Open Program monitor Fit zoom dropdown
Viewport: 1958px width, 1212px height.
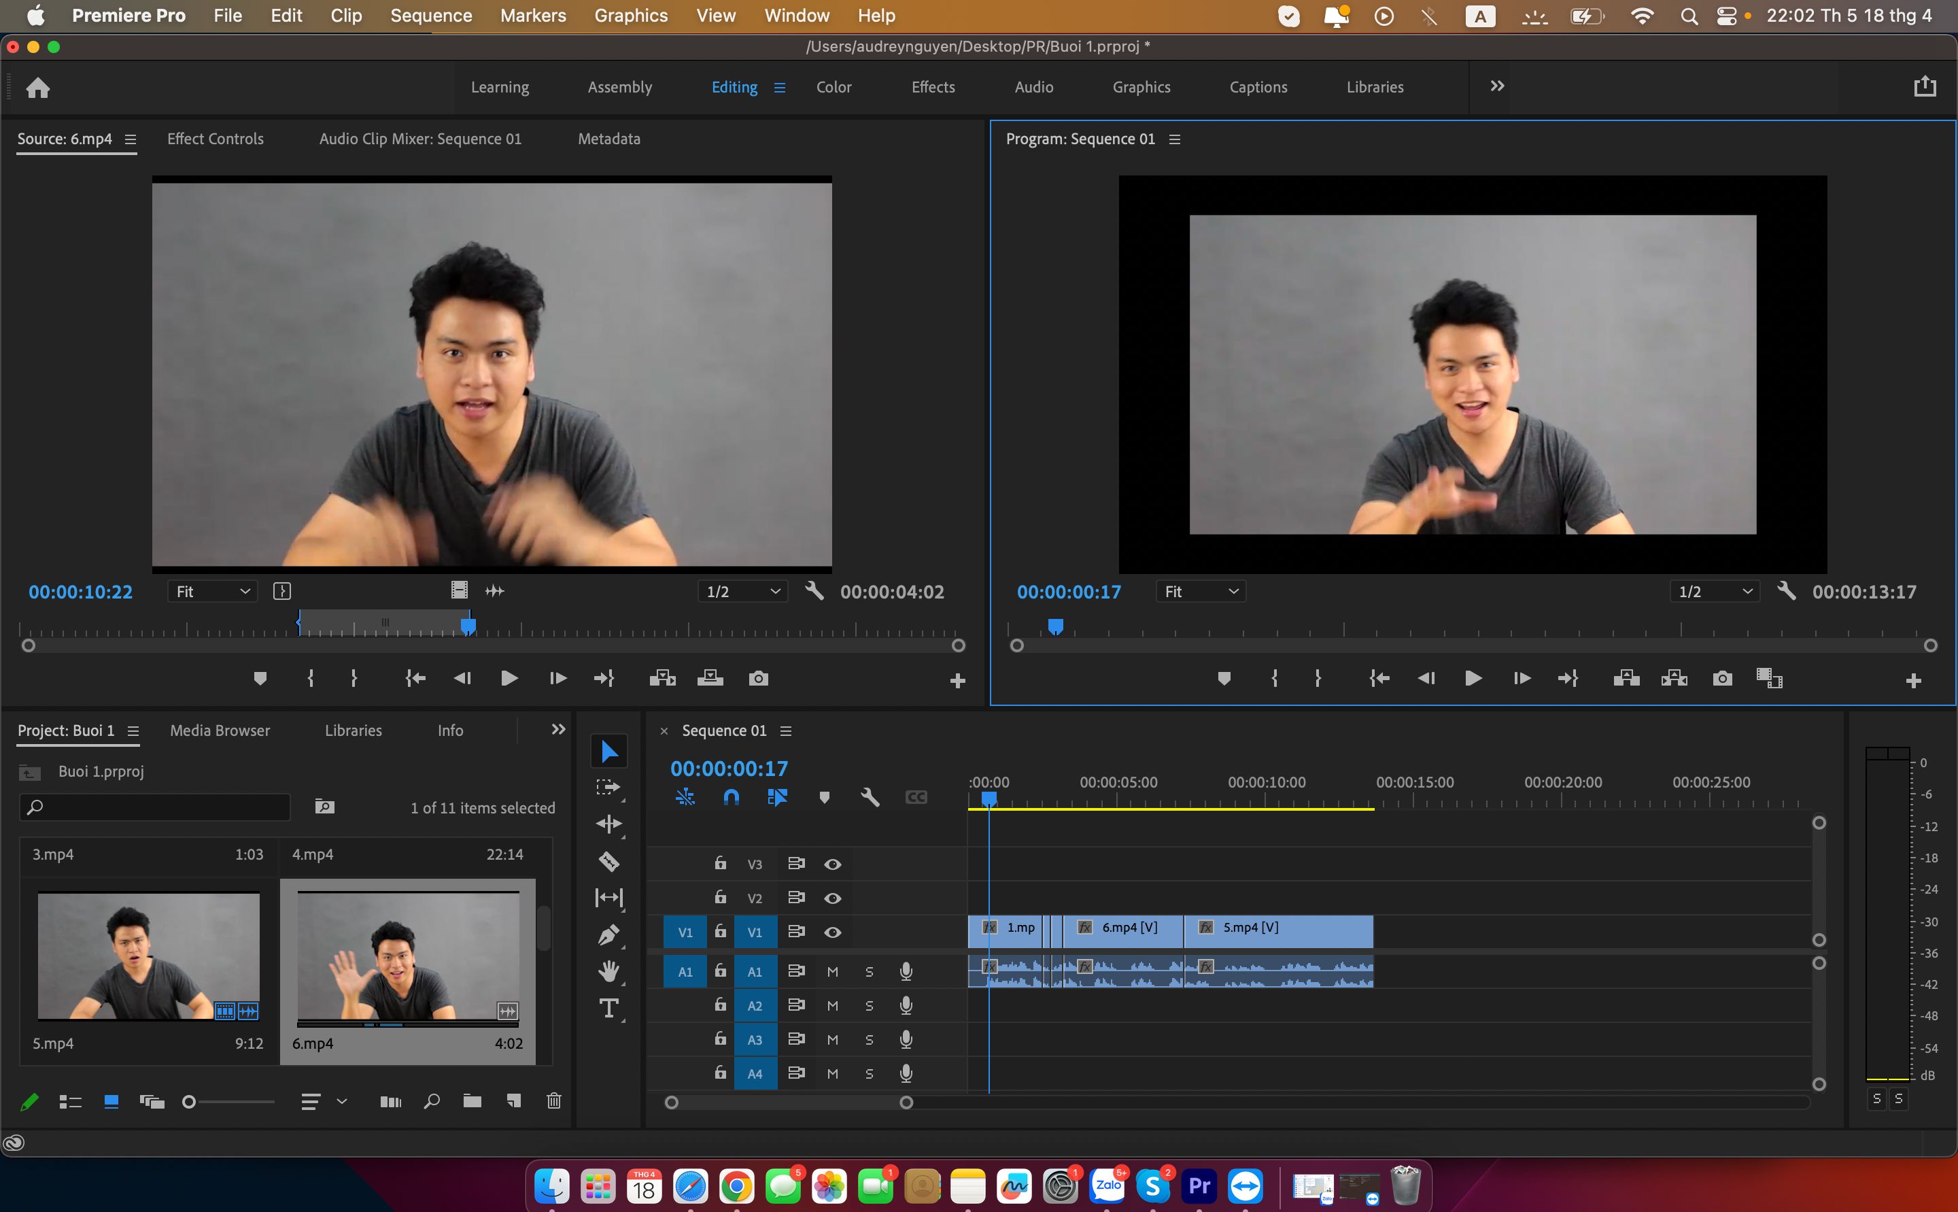click(1201, 592)
